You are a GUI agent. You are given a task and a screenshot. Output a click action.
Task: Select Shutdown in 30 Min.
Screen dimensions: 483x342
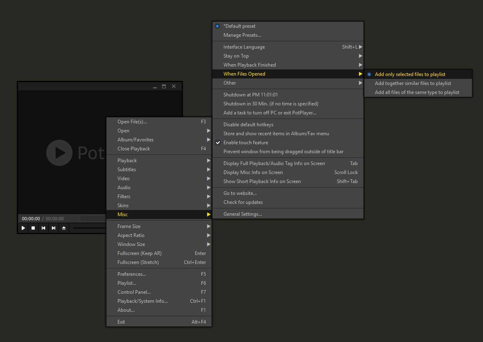pyautogui.click(x=288, y=104)
